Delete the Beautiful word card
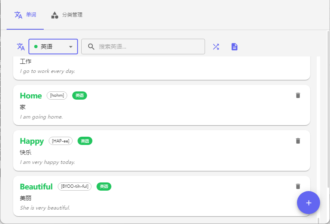The width and height of the screenshot is (330, 224). click(298, 187)
